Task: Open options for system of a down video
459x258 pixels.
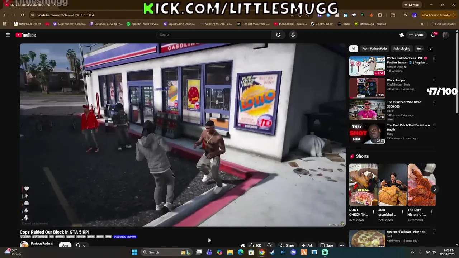Action: tap(434, 233)
